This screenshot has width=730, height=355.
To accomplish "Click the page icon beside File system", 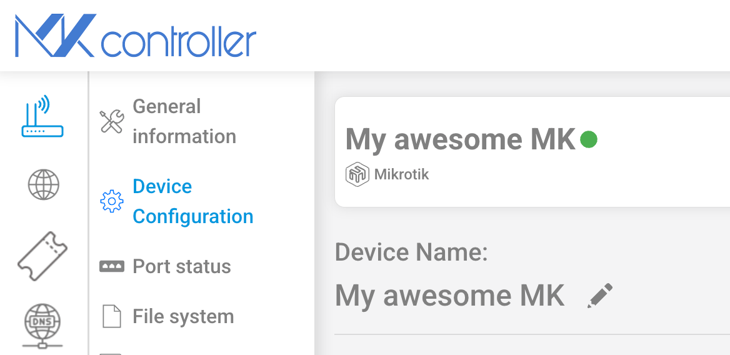I will 112,316.
